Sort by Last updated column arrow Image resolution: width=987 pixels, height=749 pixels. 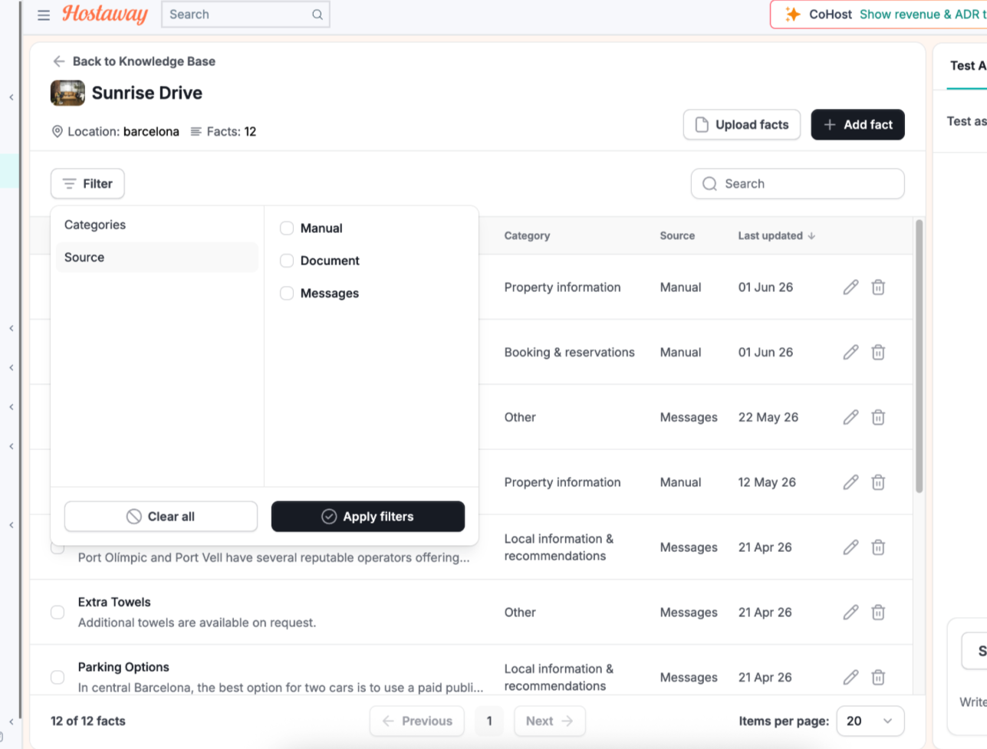(x=811, y=236)
